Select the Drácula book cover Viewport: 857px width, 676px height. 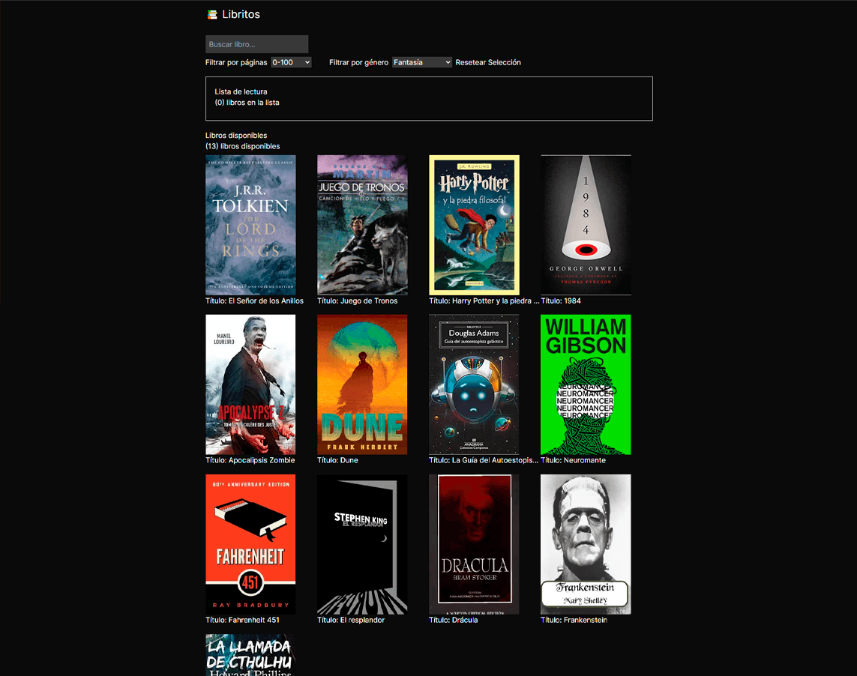[x=474, y=544]
